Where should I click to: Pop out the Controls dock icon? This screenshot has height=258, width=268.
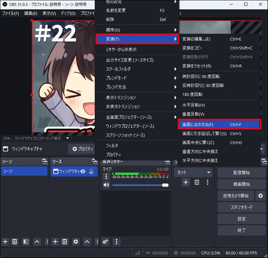click(264, 161)
